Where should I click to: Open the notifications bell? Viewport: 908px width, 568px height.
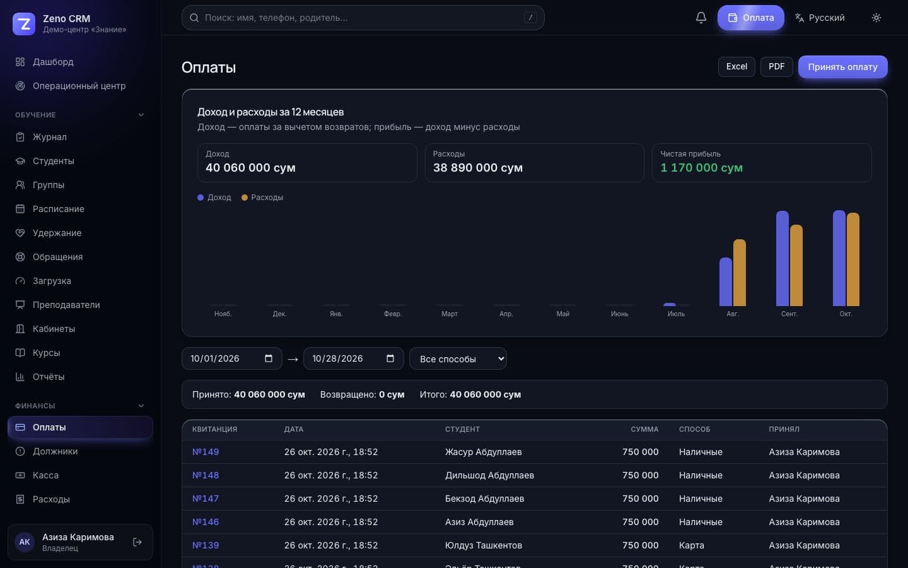coord(701,18)
